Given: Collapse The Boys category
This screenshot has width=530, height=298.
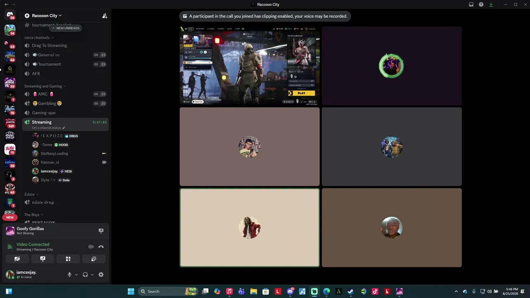Looking at the screenshot, I should (x=34, y=215).
